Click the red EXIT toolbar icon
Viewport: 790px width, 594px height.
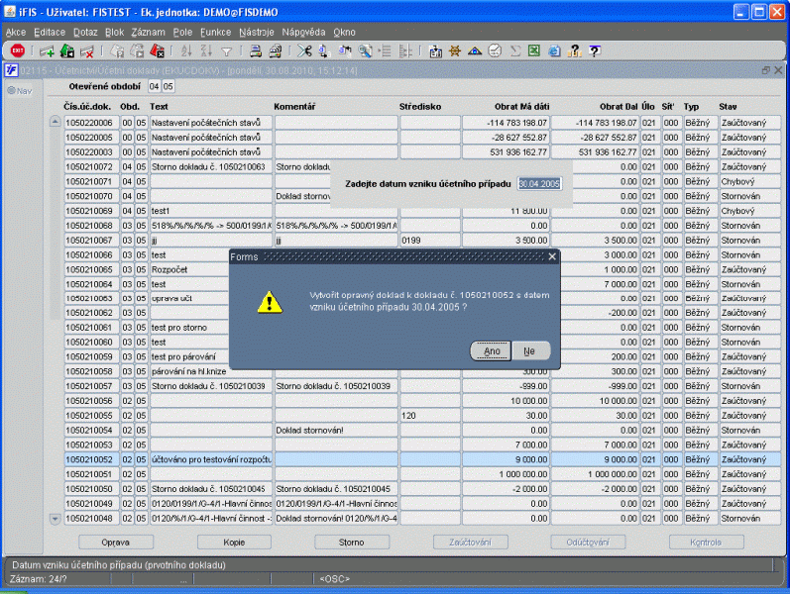tap(18, 50)
